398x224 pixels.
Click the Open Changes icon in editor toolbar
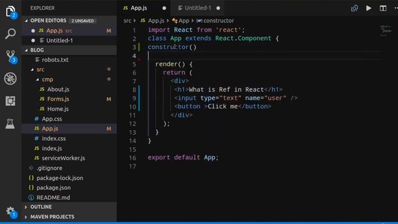pos(354,8)
